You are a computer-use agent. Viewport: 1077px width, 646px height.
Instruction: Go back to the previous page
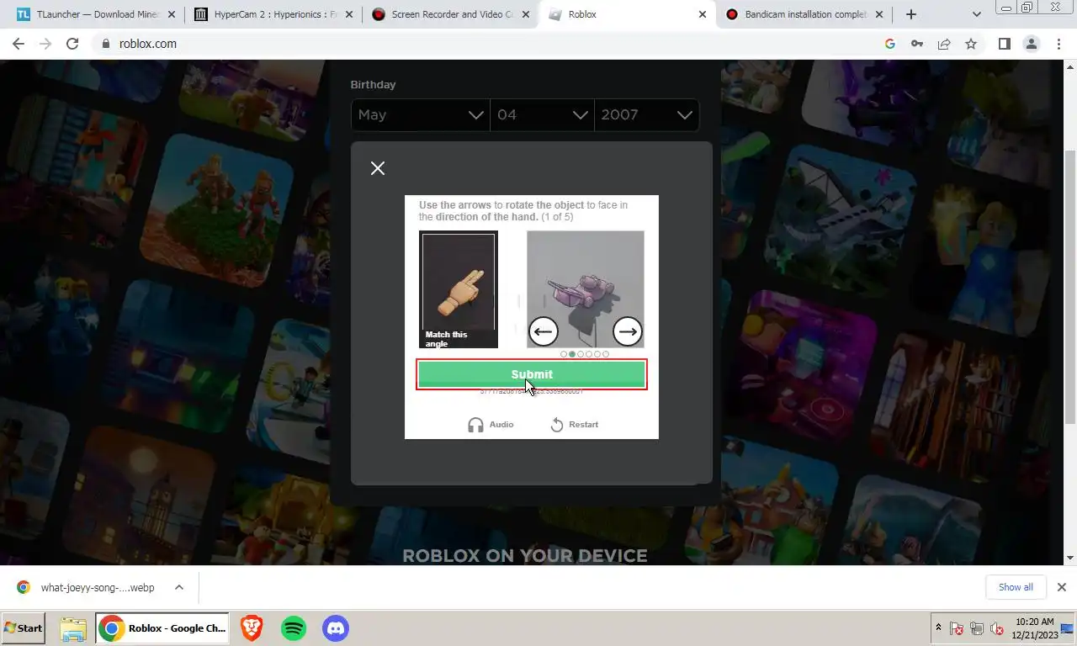(19, 44)
